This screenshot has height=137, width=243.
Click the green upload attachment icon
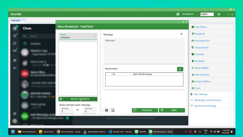click(180, 69)
